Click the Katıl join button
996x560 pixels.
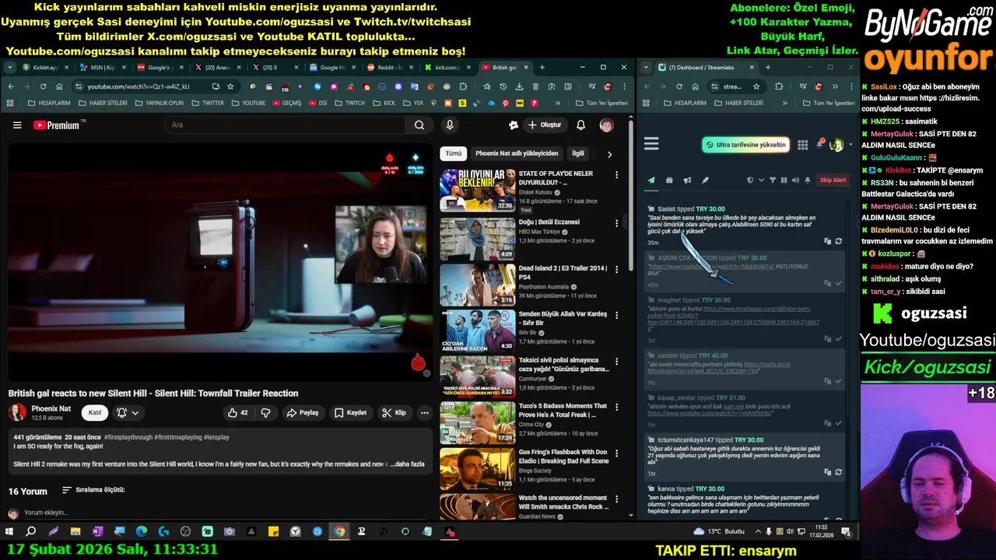tap(94, 413)
